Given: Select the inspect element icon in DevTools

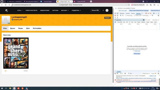Looking at the screenshot, I should [115, 13].
